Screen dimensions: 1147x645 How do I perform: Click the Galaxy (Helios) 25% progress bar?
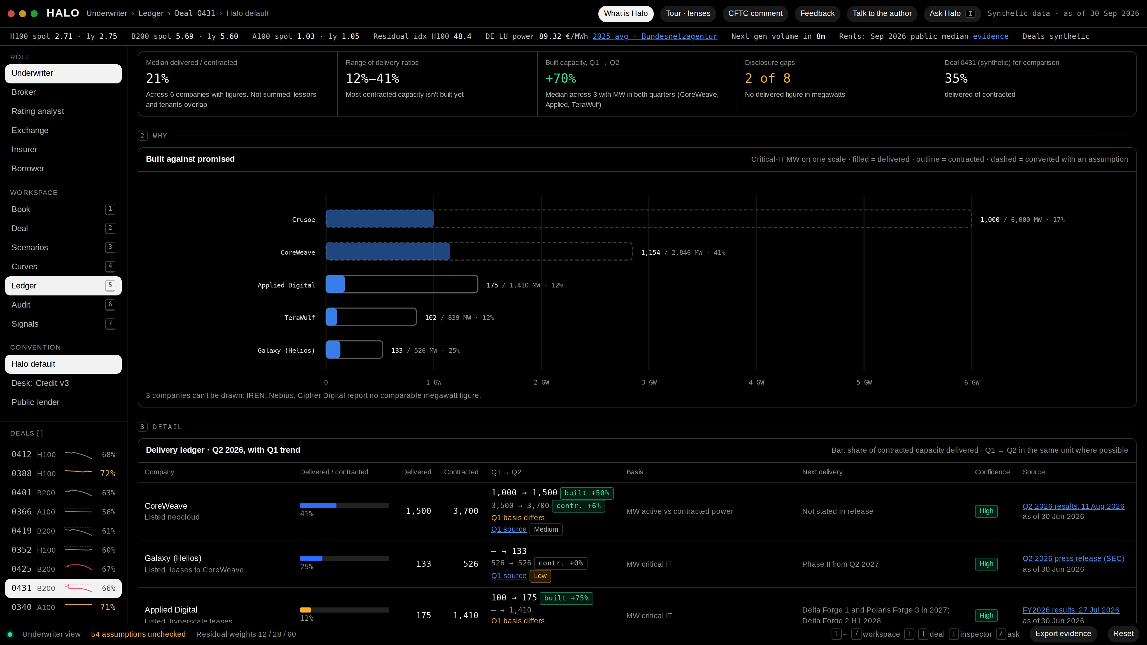344,558
